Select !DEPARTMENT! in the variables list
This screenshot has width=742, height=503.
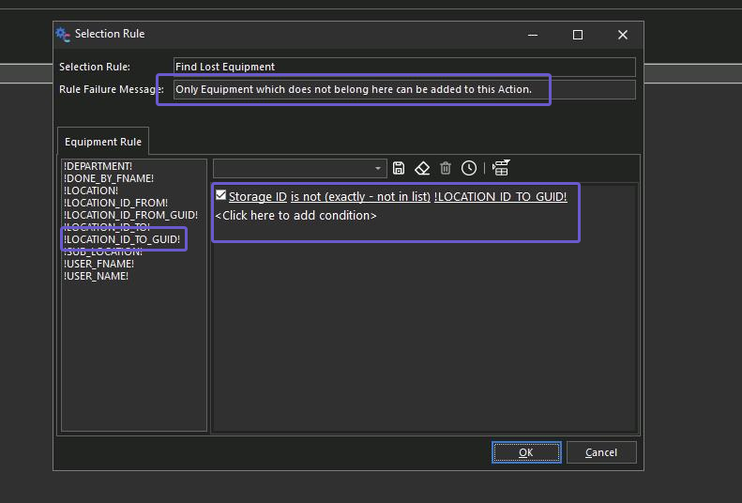pyautogui.click(x=98, y=166)
